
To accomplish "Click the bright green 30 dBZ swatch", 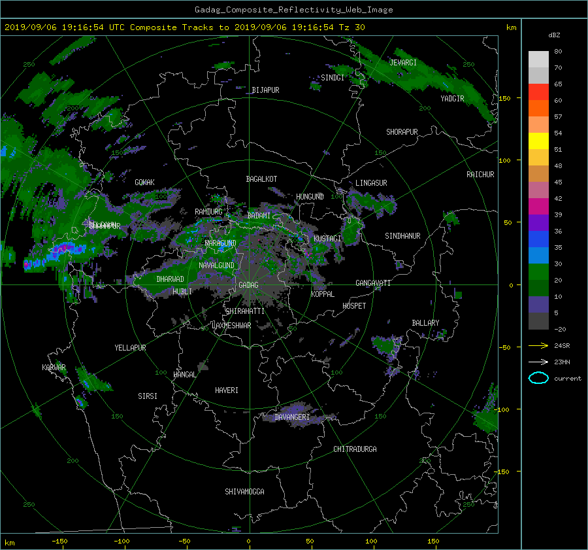I will pyautogui.click(x=538, y=271).
